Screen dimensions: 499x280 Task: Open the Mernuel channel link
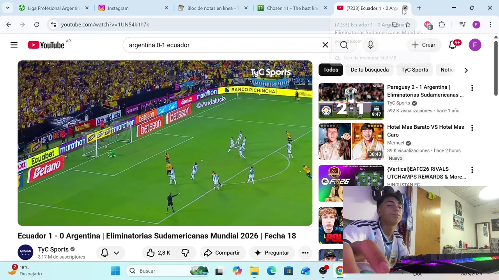[x=395, y=143]
